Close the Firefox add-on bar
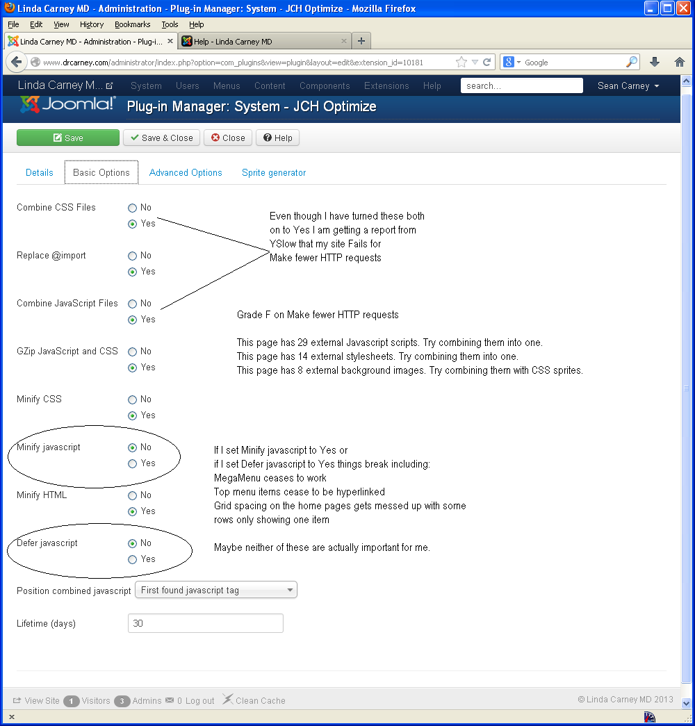The width and height of the screenshot is (695, 726). [12, 717]
